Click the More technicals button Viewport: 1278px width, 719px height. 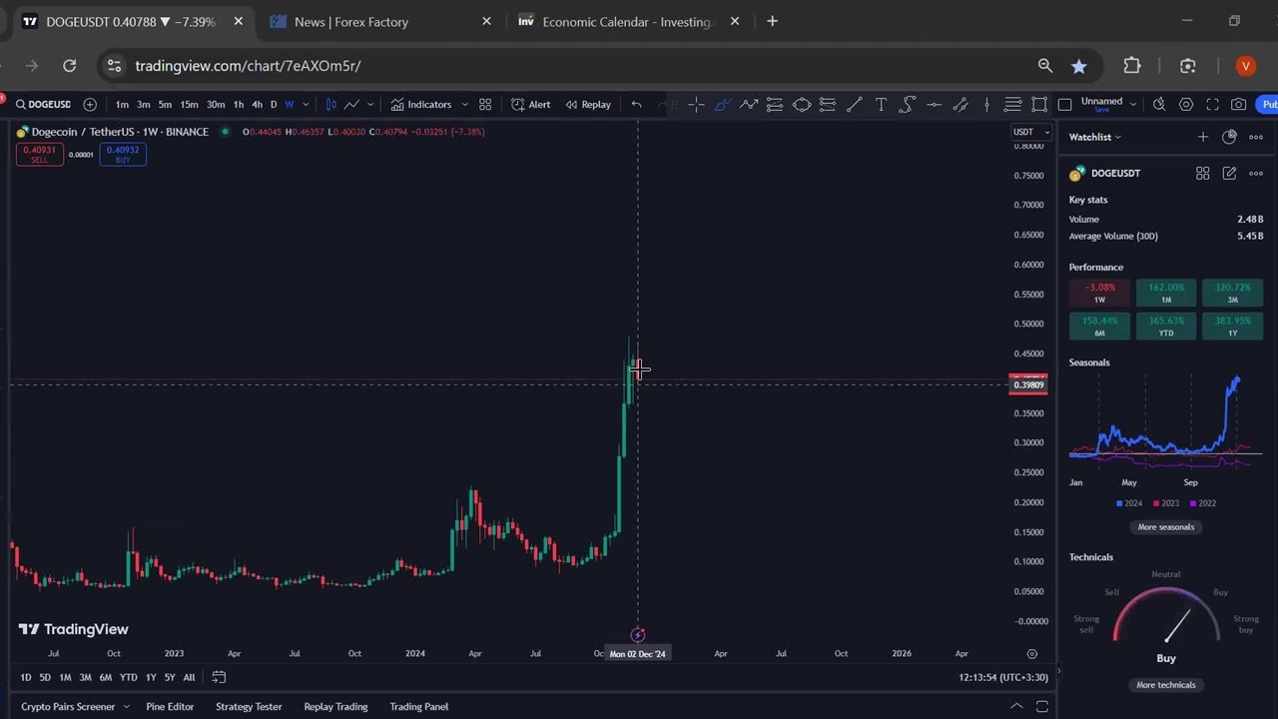1165,685
